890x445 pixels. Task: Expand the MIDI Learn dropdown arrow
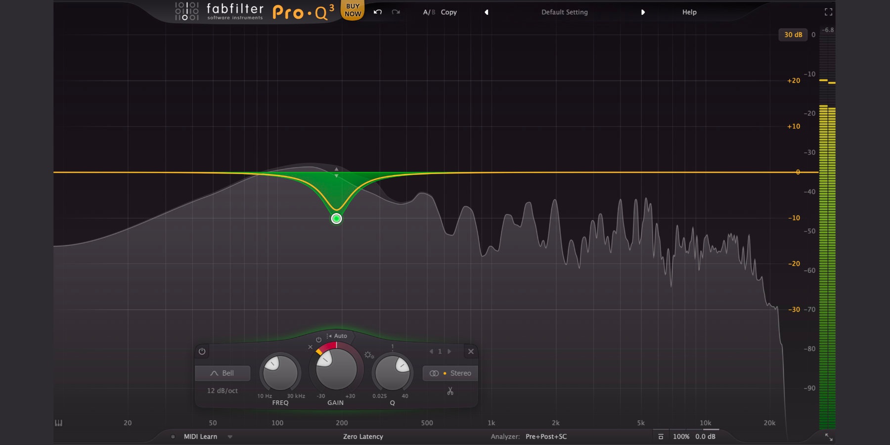(x=229, y=437)
